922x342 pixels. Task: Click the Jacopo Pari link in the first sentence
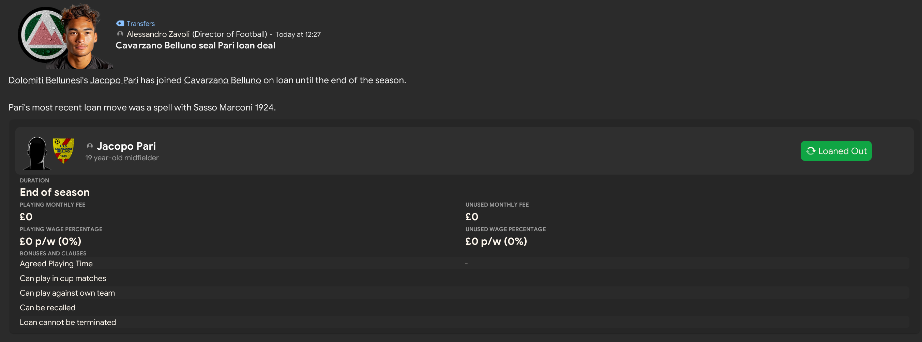114,80
